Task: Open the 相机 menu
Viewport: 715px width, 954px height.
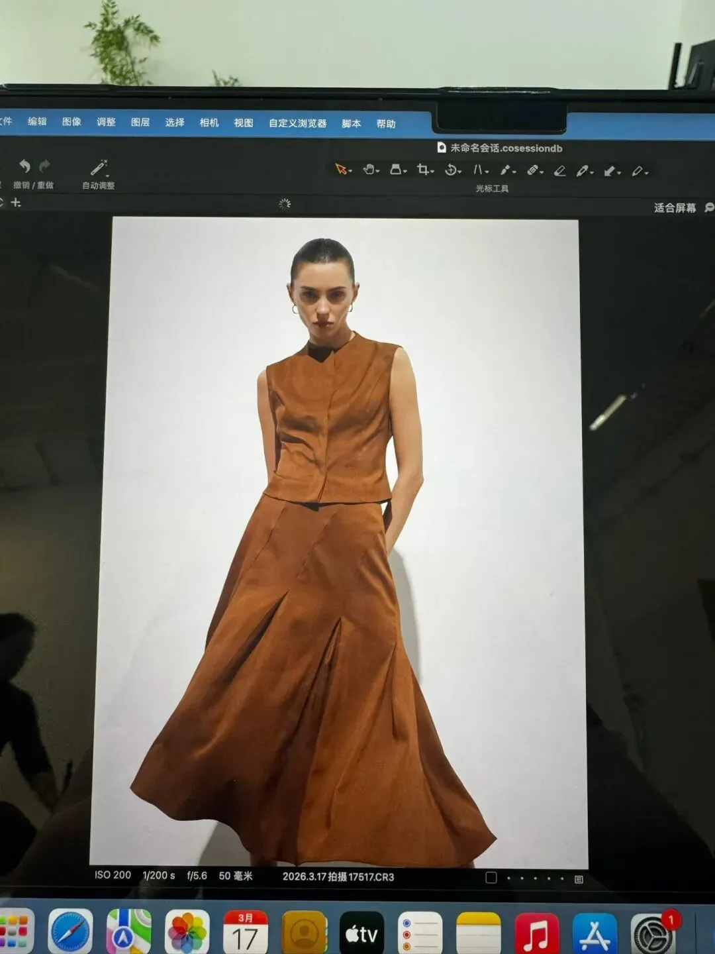Action: pos(209,123)
